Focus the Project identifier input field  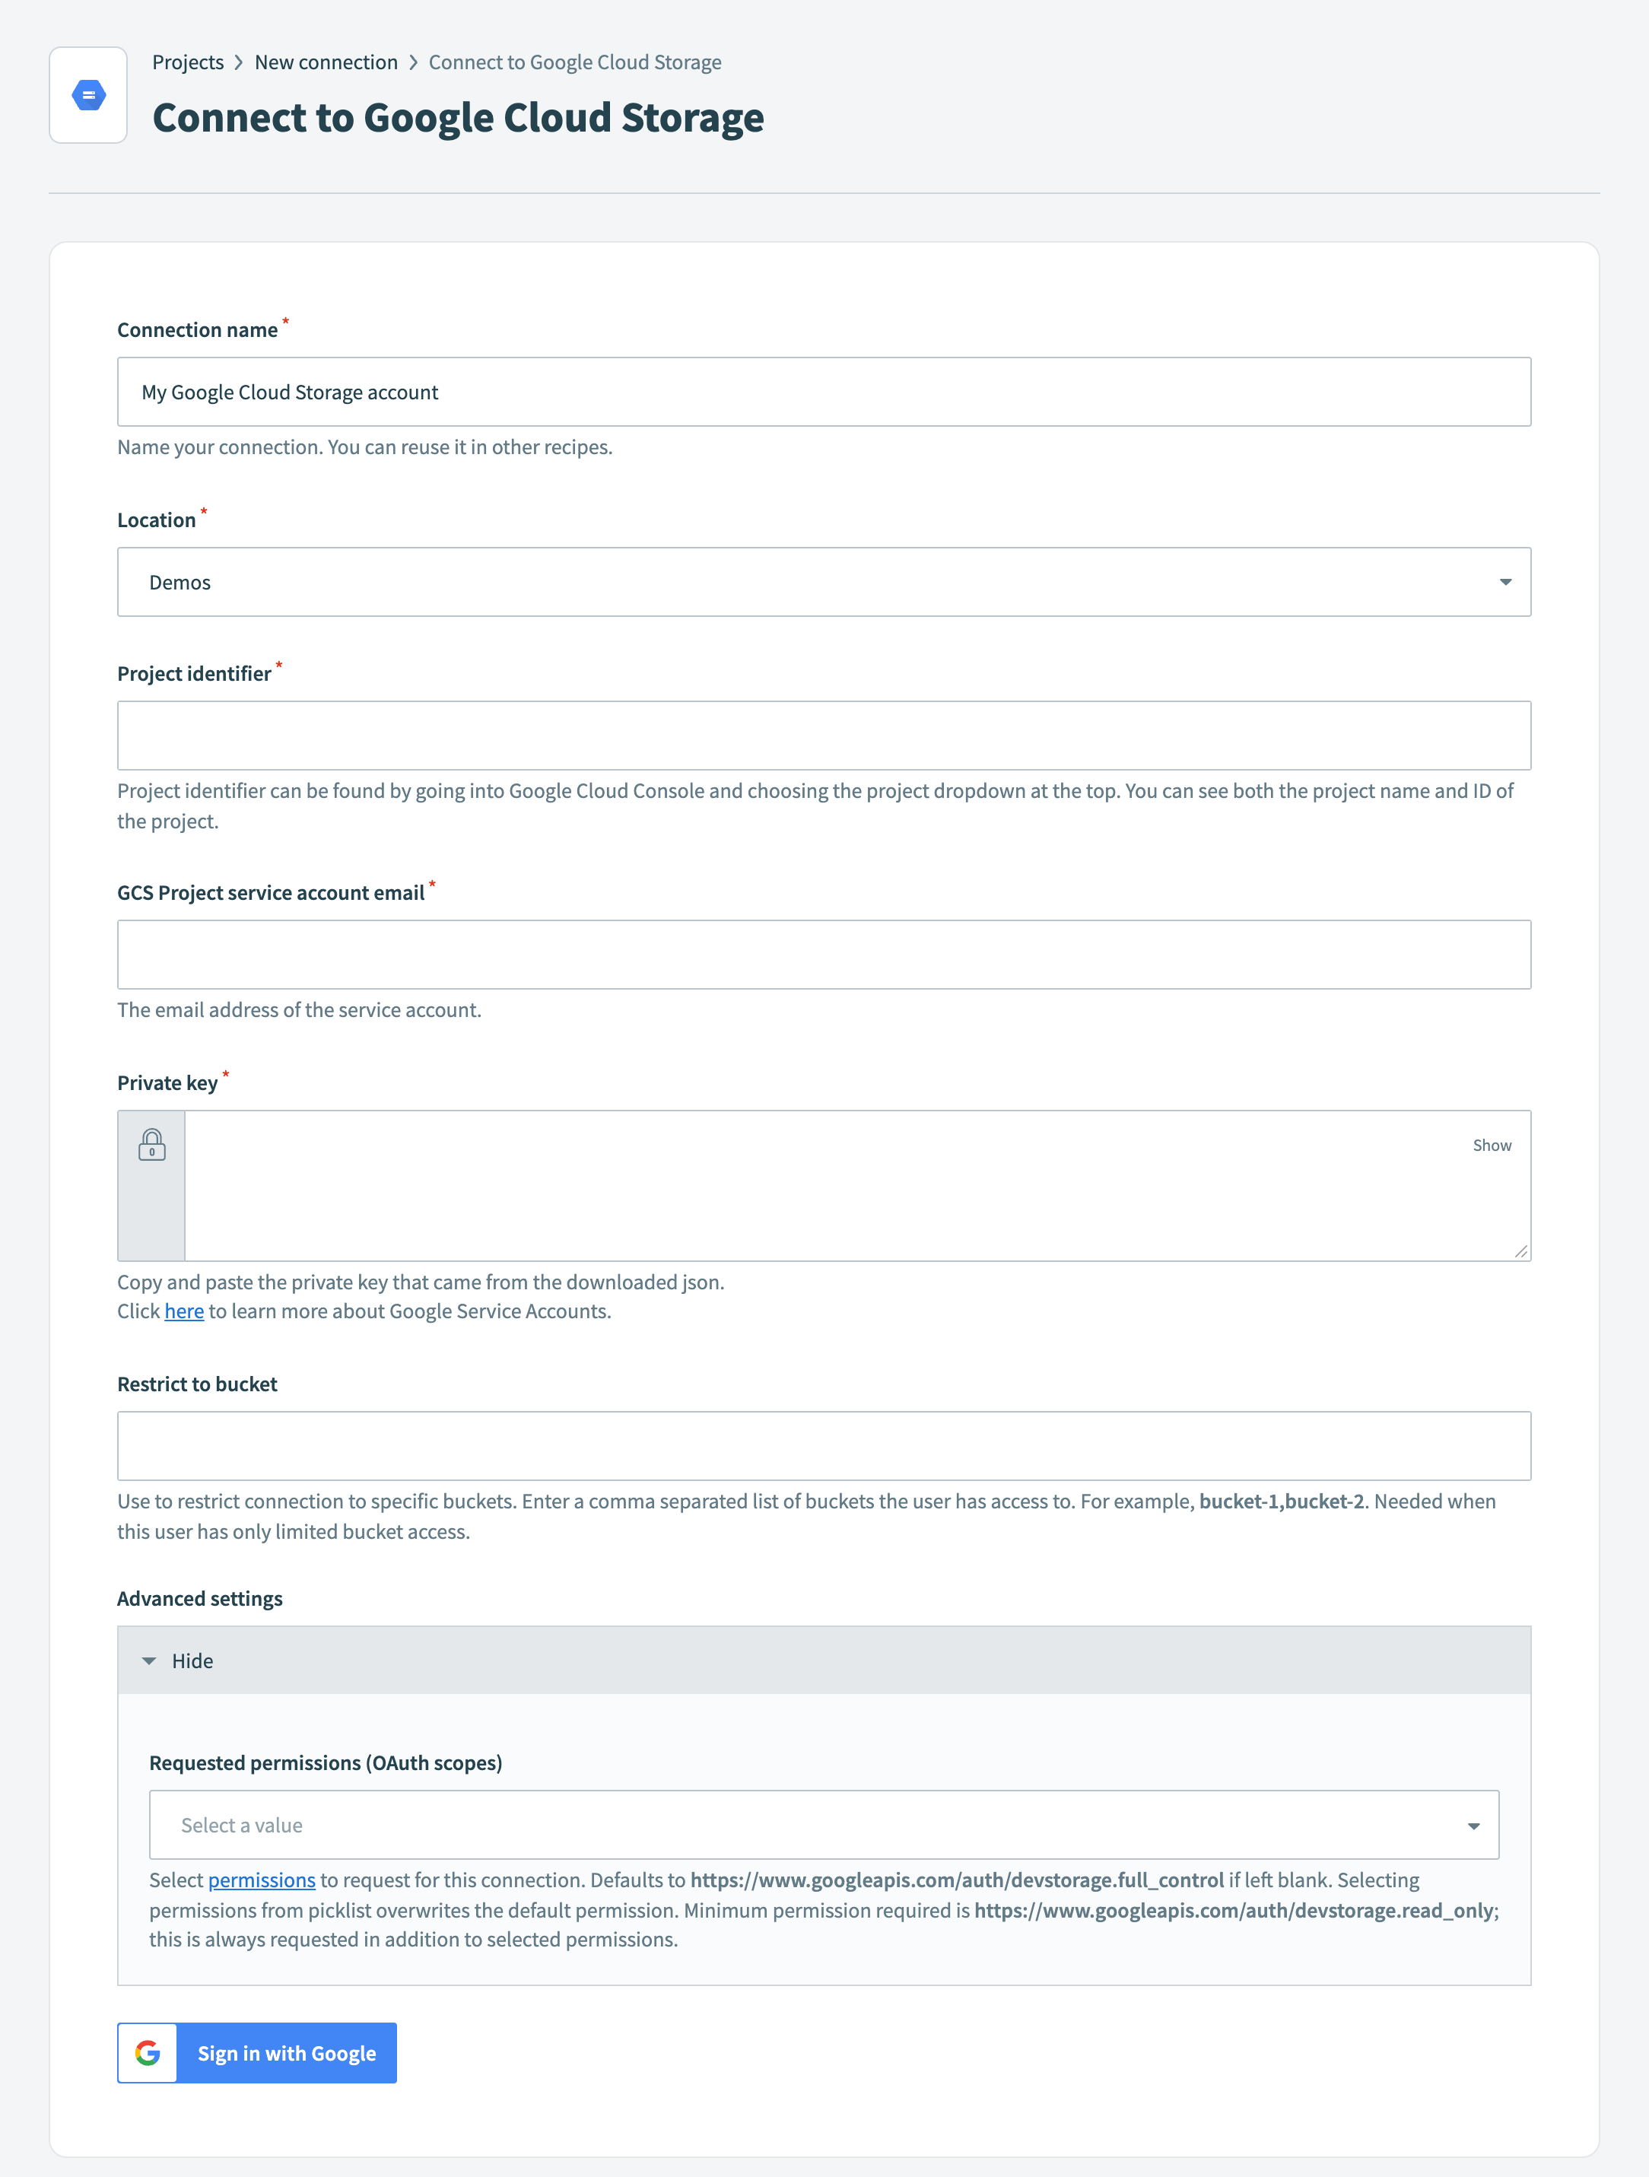point(824,734)
